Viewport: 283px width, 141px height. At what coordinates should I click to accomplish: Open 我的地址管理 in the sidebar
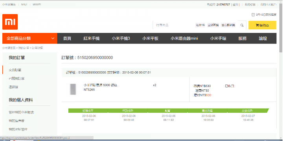pyautogui.click(x=18, y=129)
